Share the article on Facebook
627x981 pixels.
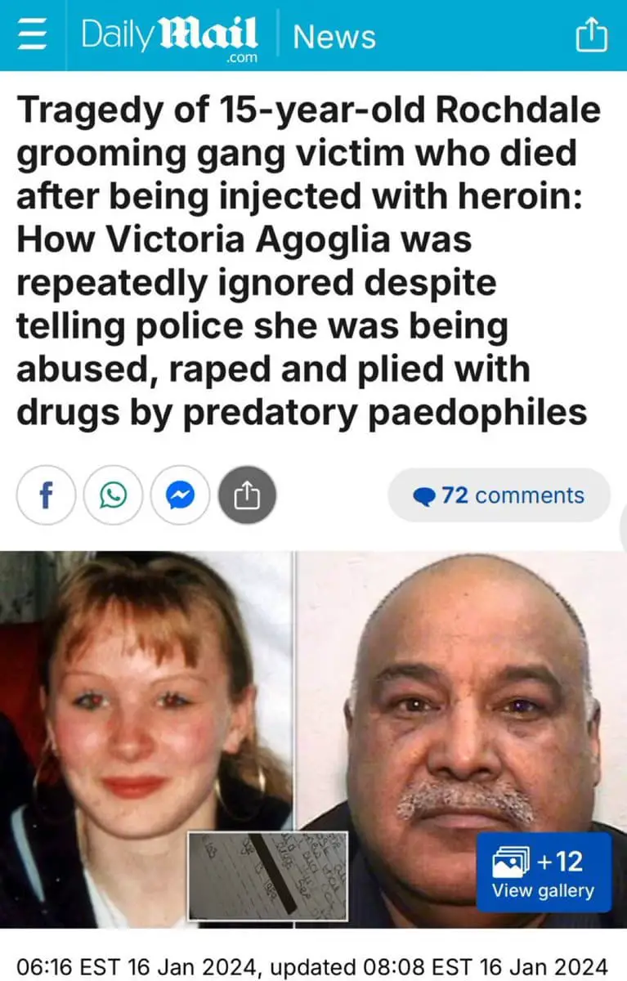(x=46, y=495)
